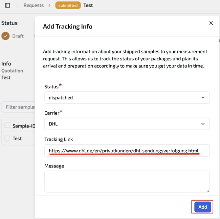This screenshot has height=219, width=220.
Task: Click the submitted status badge
Action: (68, 5)
